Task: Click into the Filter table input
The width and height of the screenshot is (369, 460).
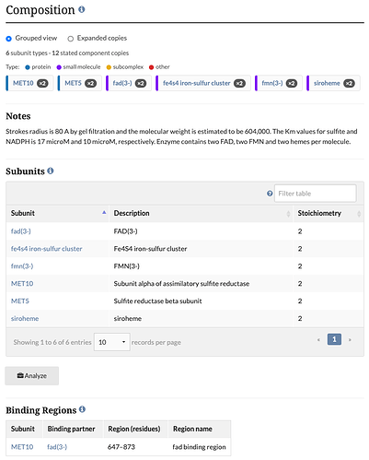Action: [x=316, y=194]
